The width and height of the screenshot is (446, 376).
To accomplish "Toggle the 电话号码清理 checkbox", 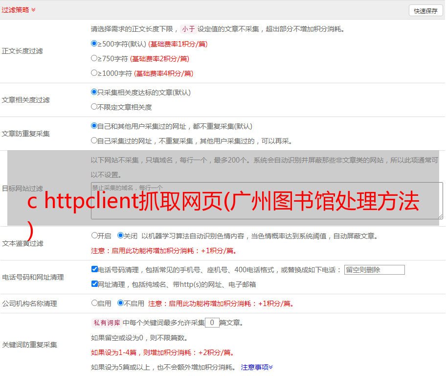I will [94, 269].
